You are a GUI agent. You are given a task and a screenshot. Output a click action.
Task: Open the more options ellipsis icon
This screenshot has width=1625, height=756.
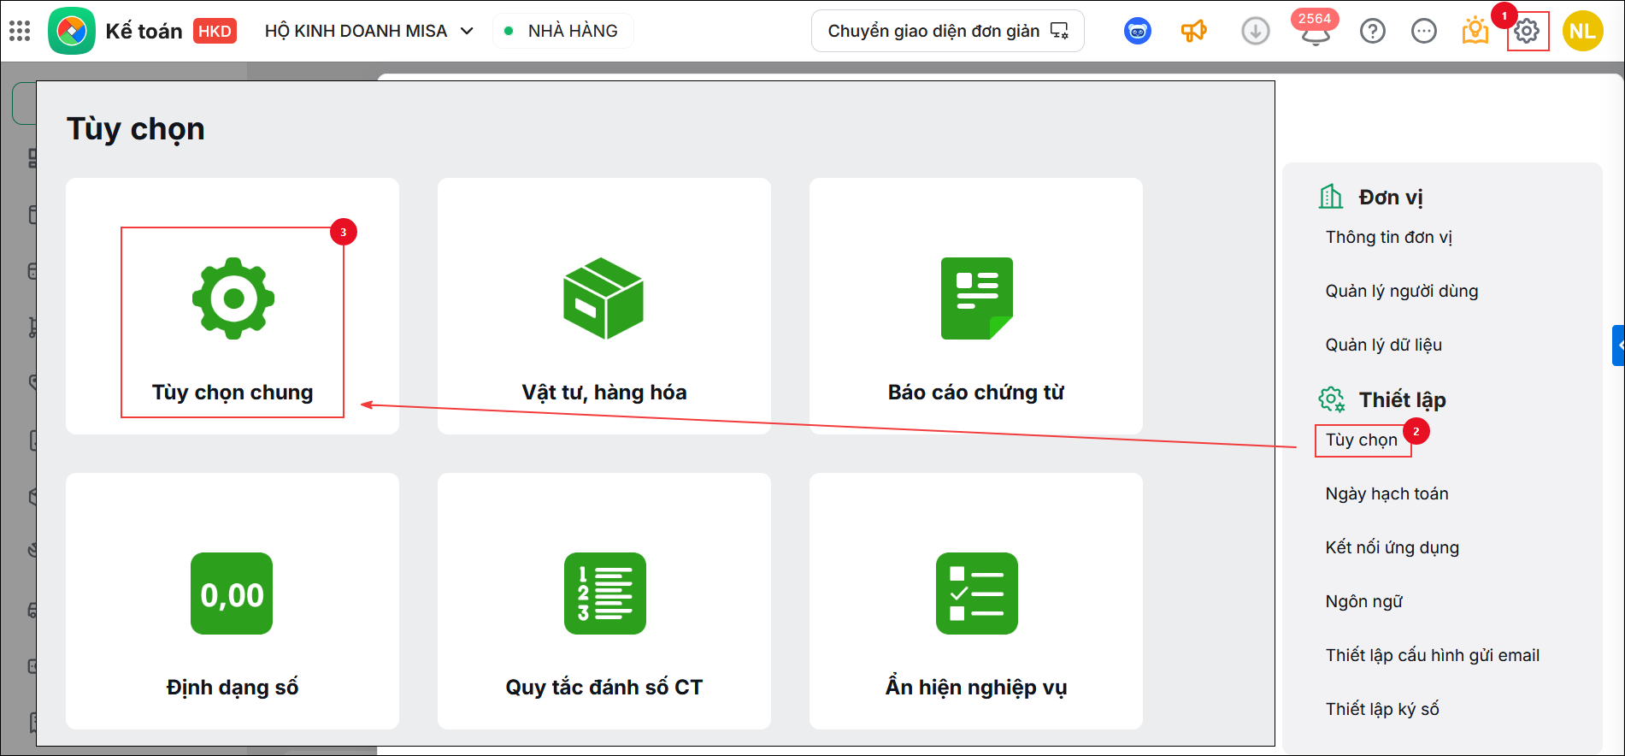(x=1424, y=32)
